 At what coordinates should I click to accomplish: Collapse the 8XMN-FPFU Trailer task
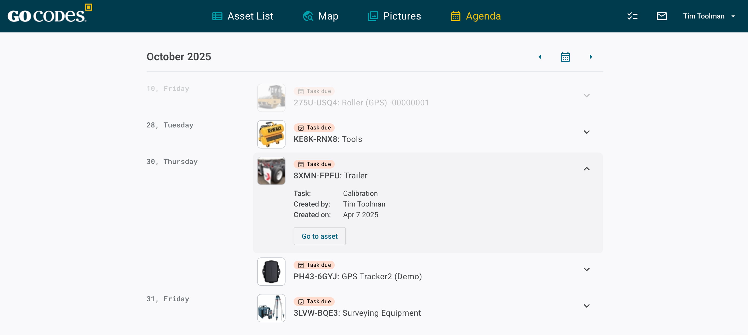[586, 169]
